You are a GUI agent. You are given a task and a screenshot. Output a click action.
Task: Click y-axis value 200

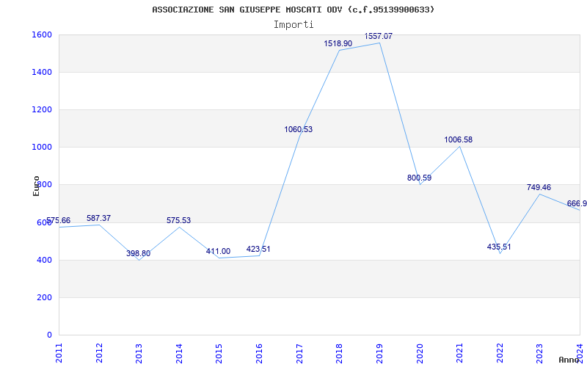(45, 297)
